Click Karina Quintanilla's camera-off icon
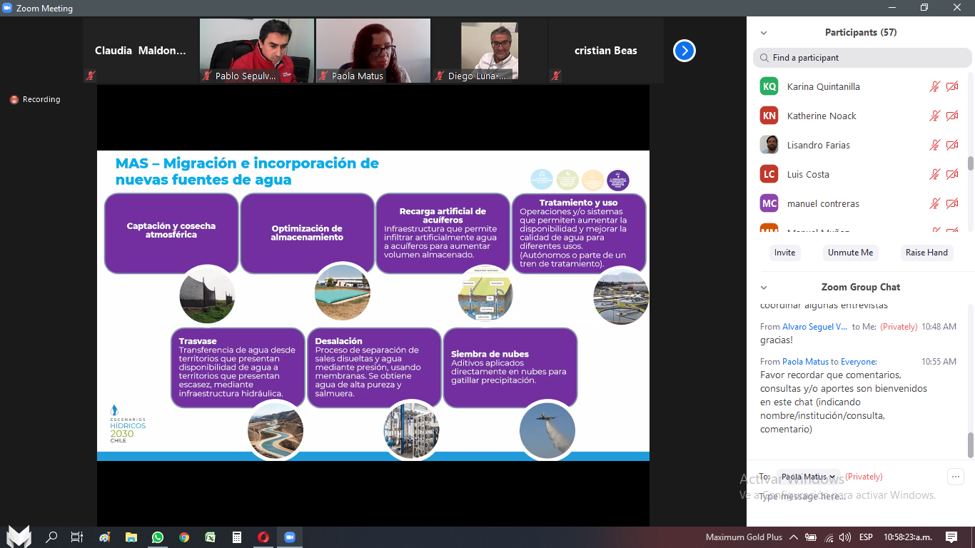 pyautogui.click(x=952, y=86)
